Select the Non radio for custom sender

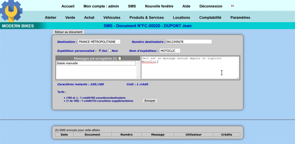[110, 51]
